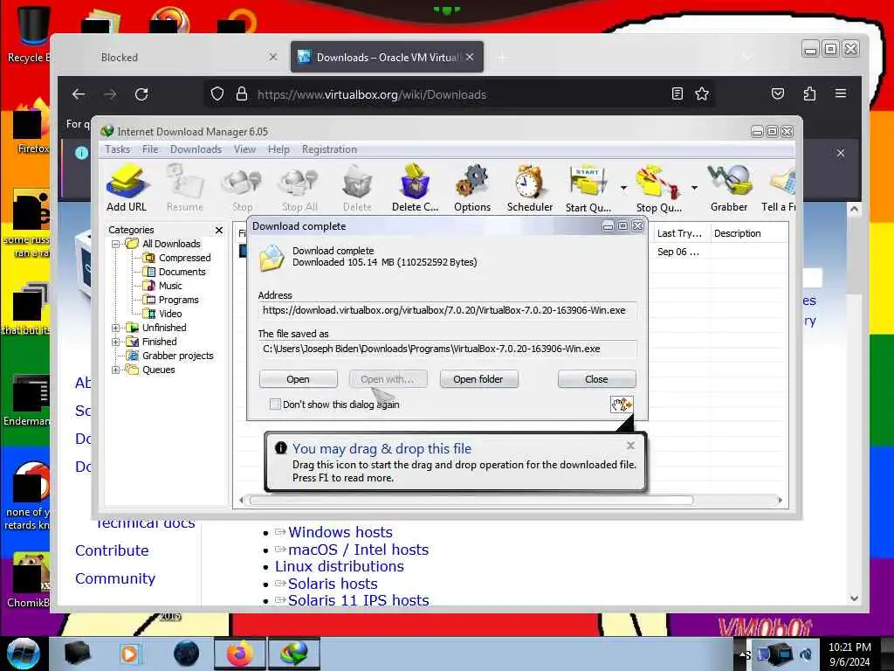This screenshot has height=671, width=894.
Task: Click Close in Download complete dialog
Action: point(596,379)
